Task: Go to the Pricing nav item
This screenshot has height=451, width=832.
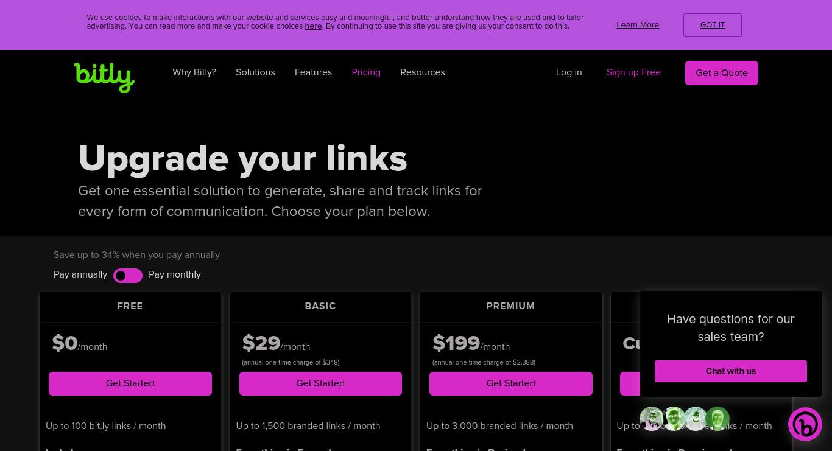Action: click(x=366, y=72)
